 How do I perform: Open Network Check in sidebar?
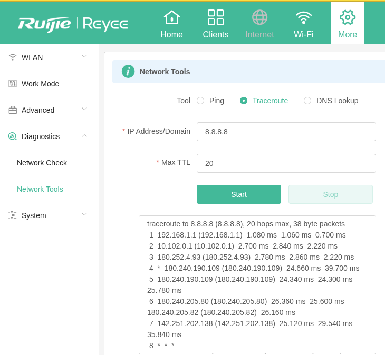coord(42,163)
